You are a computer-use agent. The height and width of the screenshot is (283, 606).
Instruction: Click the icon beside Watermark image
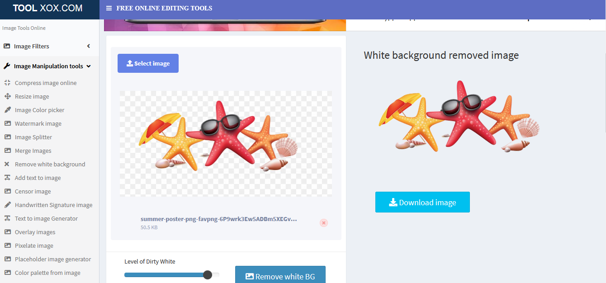[x=7, y=123]
